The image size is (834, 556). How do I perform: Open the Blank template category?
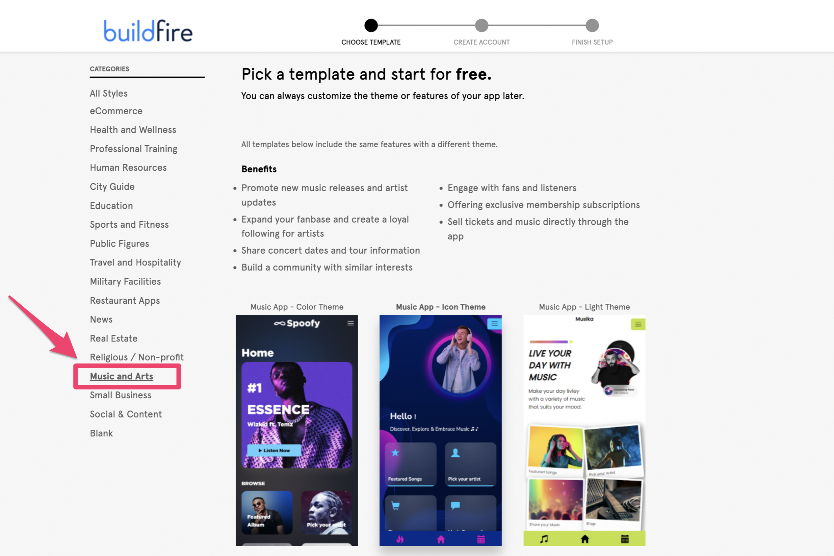click(x=101, y=433)
